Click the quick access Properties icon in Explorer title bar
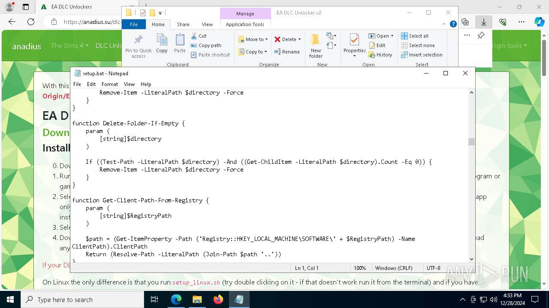549x308 pixels. click(x=143, y=13)
